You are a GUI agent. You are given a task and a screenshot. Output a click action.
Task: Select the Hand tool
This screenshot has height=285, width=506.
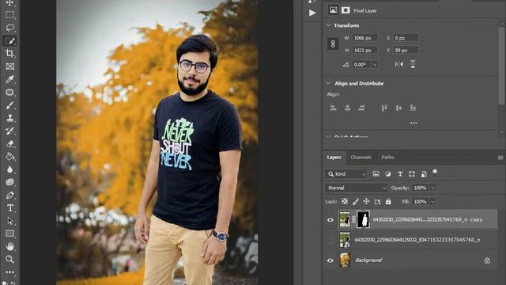(10, 246)
